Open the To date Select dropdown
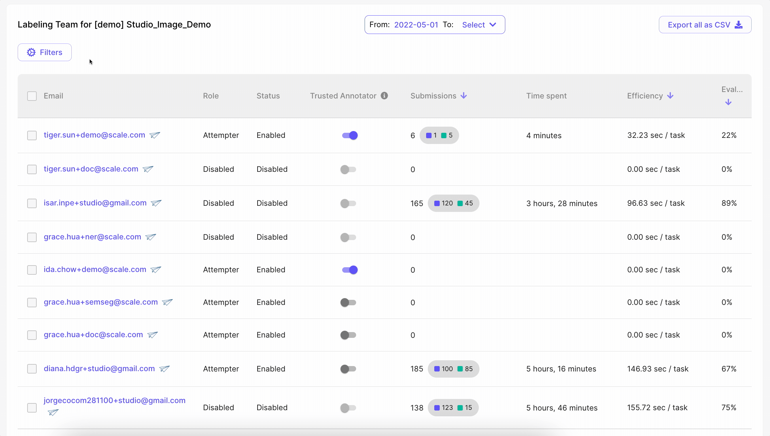 [x=479, y=25]
